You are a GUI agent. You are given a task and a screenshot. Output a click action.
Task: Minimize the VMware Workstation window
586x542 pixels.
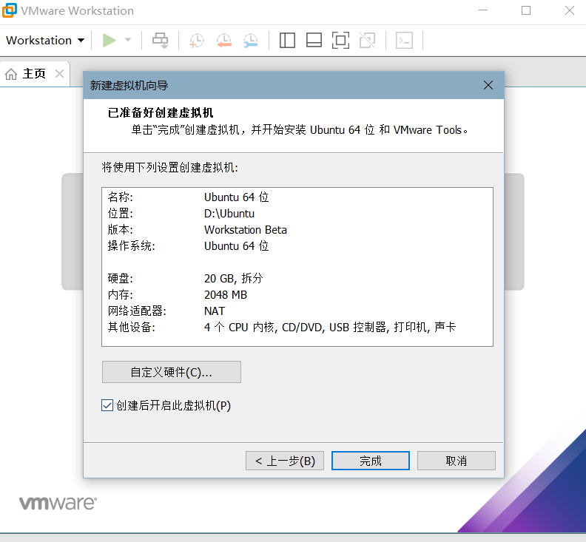point(483,10)
